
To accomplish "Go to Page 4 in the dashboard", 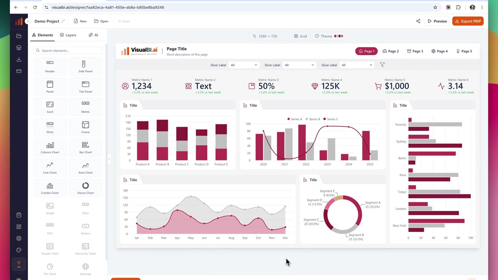I will point(439,51).
